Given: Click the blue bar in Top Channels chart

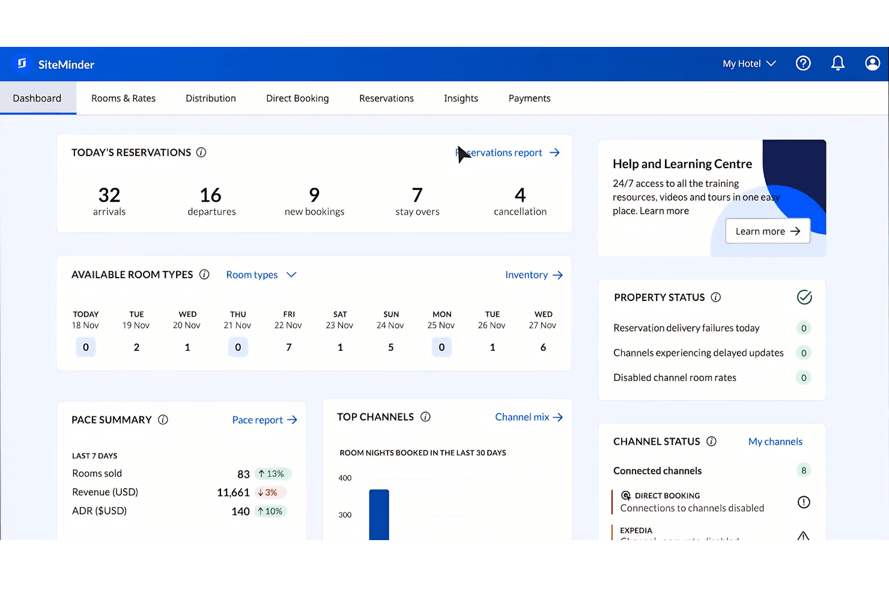Looking at the screenshot, I should 379,515.
